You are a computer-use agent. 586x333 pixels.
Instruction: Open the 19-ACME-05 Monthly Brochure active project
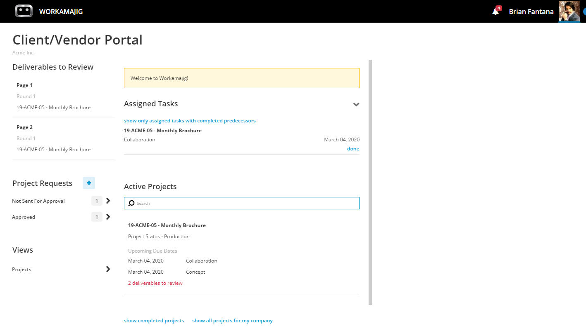pyautogui.click(x=167, y=225)
